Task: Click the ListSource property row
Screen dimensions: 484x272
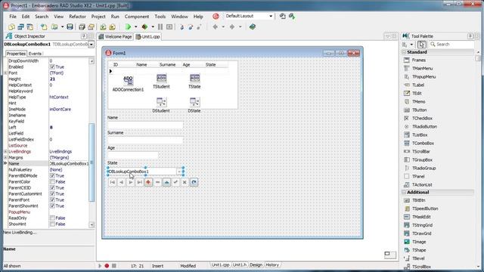Action: point(48,146)
